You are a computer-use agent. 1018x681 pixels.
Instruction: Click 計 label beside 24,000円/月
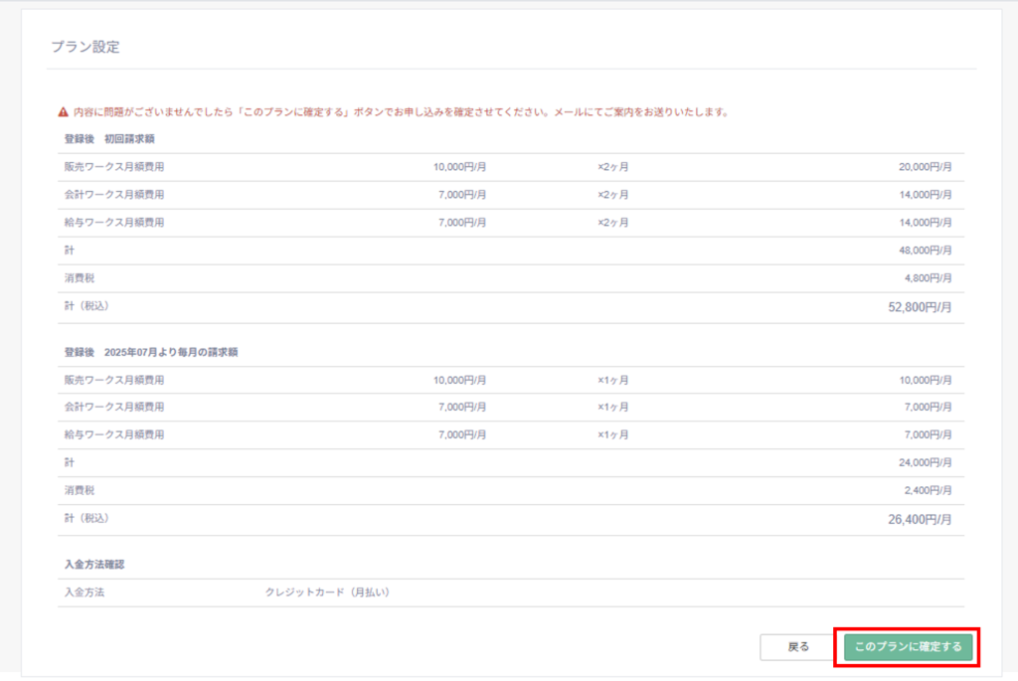point(70,463)
